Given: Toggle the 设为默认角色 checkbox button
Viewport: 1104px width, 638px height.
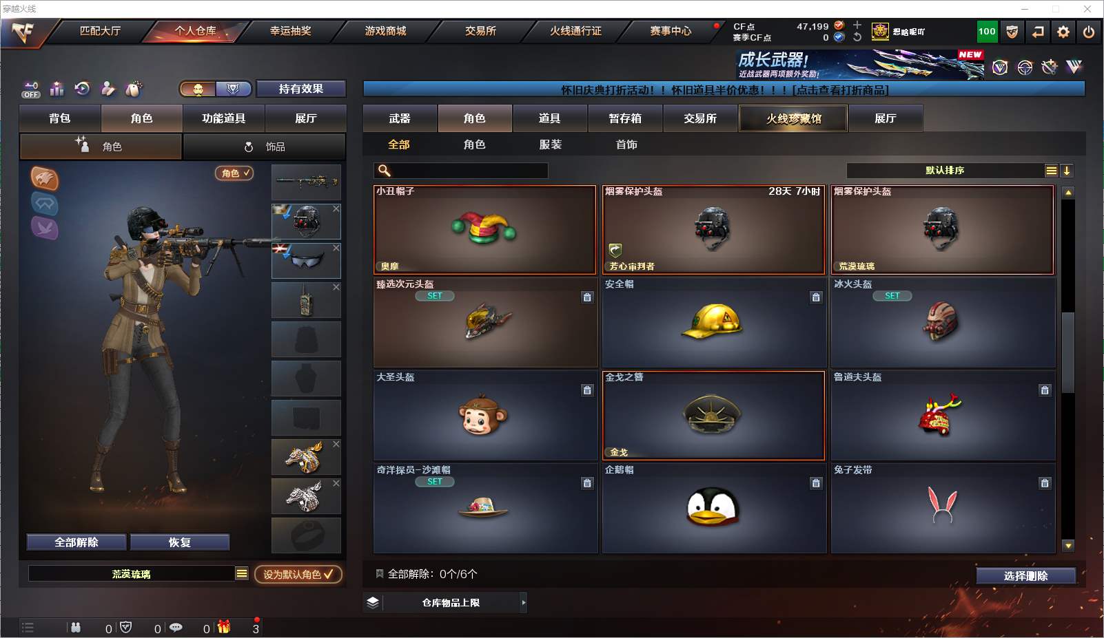Looking at the screenshot, I should (x=298, y=574).
